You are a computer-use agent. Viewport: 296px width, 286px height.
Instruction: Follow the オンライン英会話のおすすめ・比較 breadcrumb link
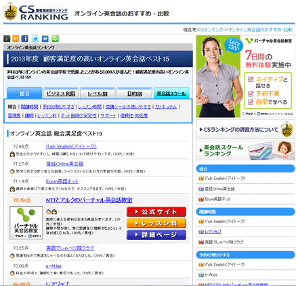260,30
